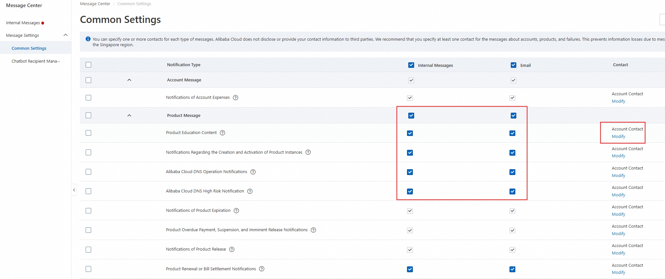Viewport: 665px width, 279px height.
Task: Modify contact for DNS High Risk Notification
Action: (618, 195)
